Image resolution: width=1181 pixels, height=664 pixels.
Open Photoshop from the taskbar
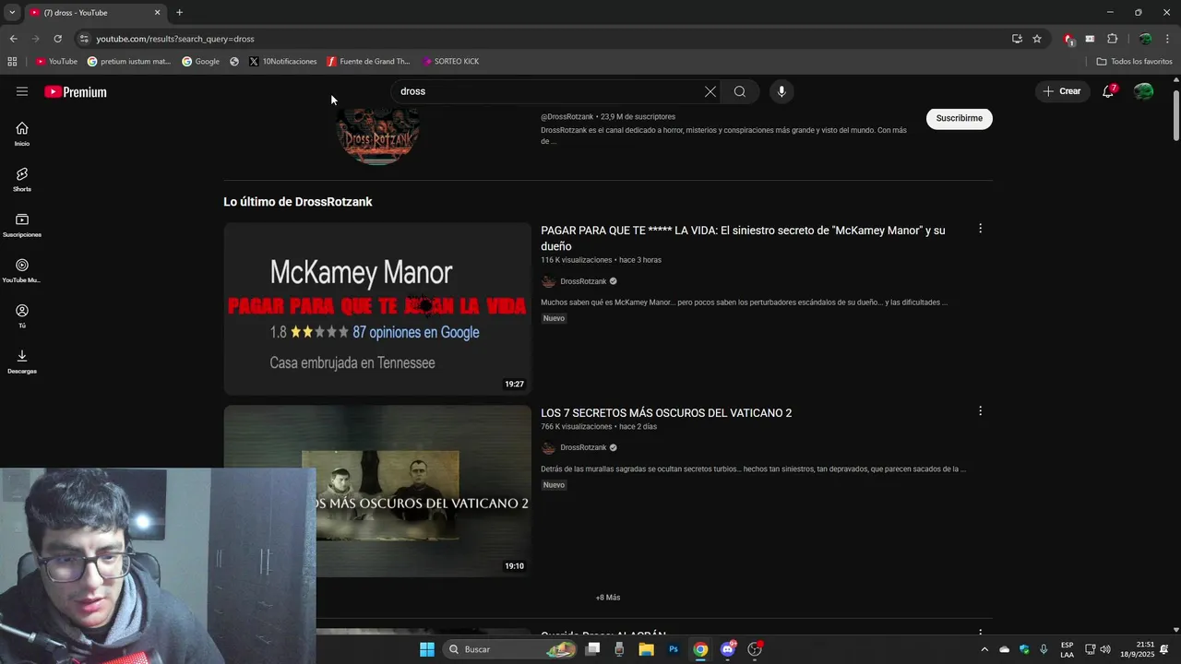tap(674, 649)
